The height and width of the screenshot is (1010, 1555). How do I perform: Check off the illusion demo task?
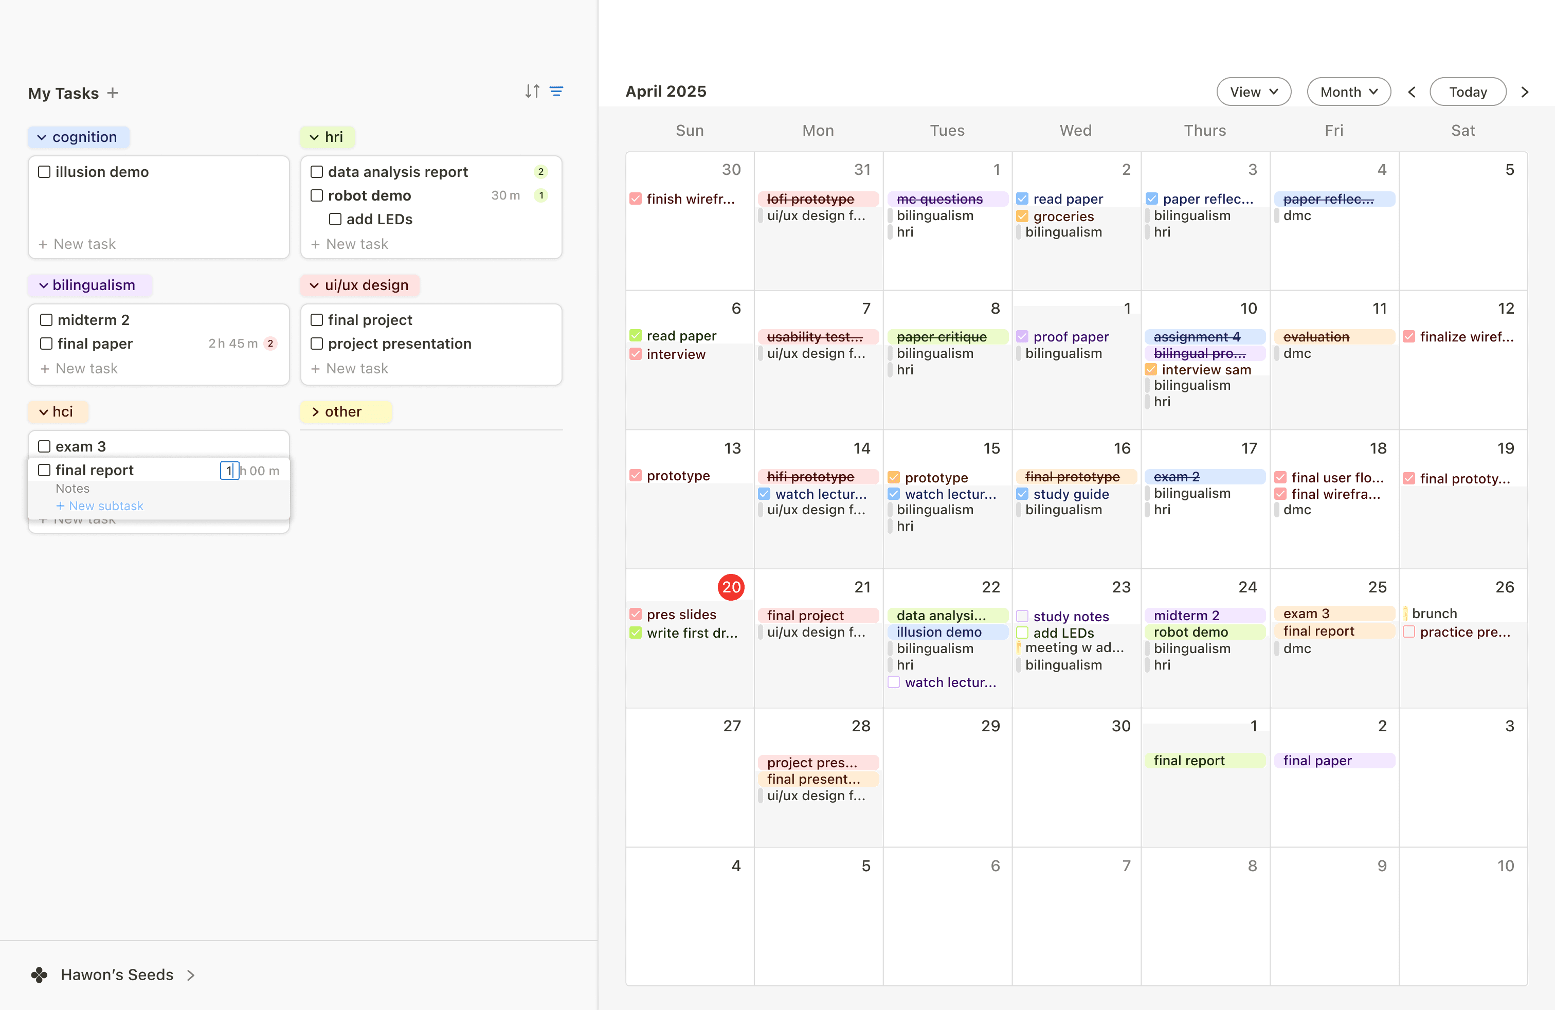tap(44, 172)
